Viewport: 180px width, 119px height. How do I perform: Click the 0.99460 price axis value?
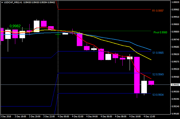tap(175, 77)
